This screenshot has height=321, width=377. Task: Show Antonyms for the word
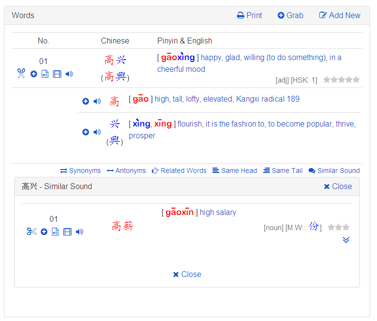click(126, 171)
